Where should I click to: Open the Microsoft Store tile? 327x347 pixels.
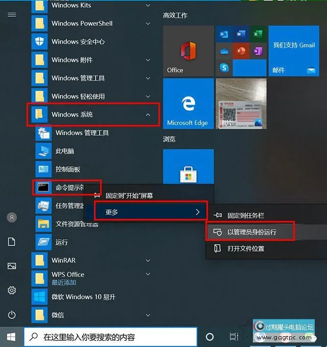[x=189, y=166]
